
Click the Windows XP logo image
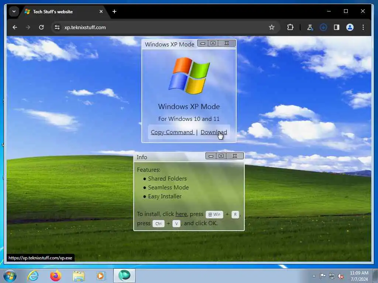tap(189, 76)
